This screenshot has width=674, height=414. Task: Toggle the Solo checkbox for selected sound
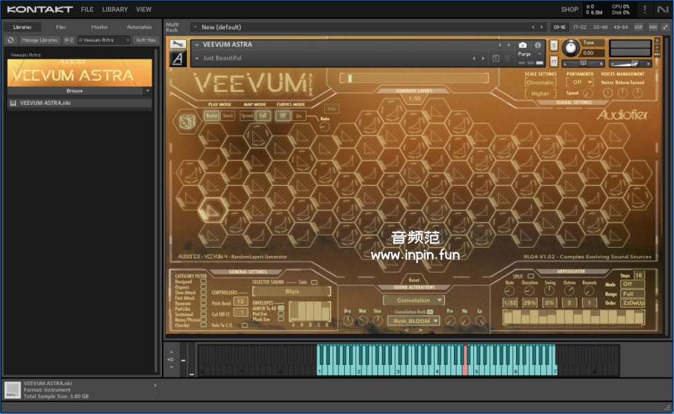315,282
